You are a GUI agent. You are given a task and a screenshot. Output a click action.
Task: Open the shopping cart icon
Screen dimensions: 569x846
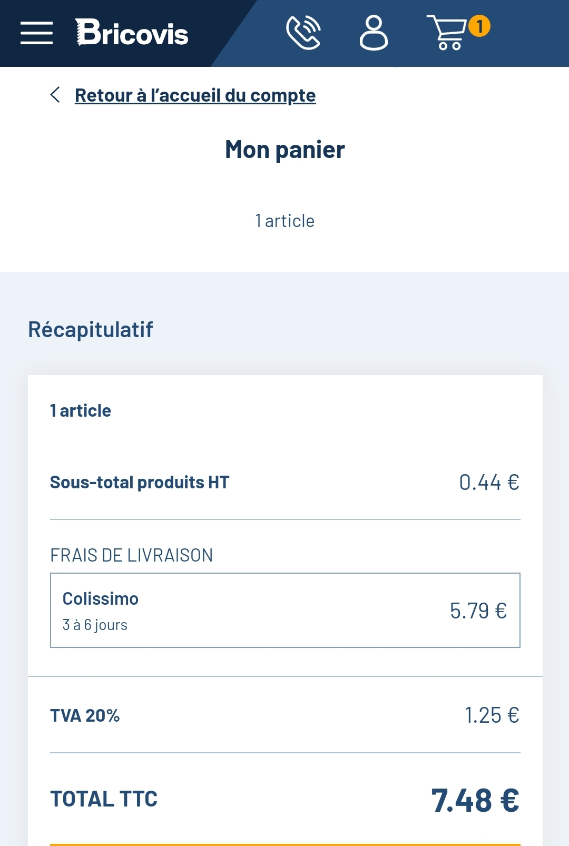447,33
